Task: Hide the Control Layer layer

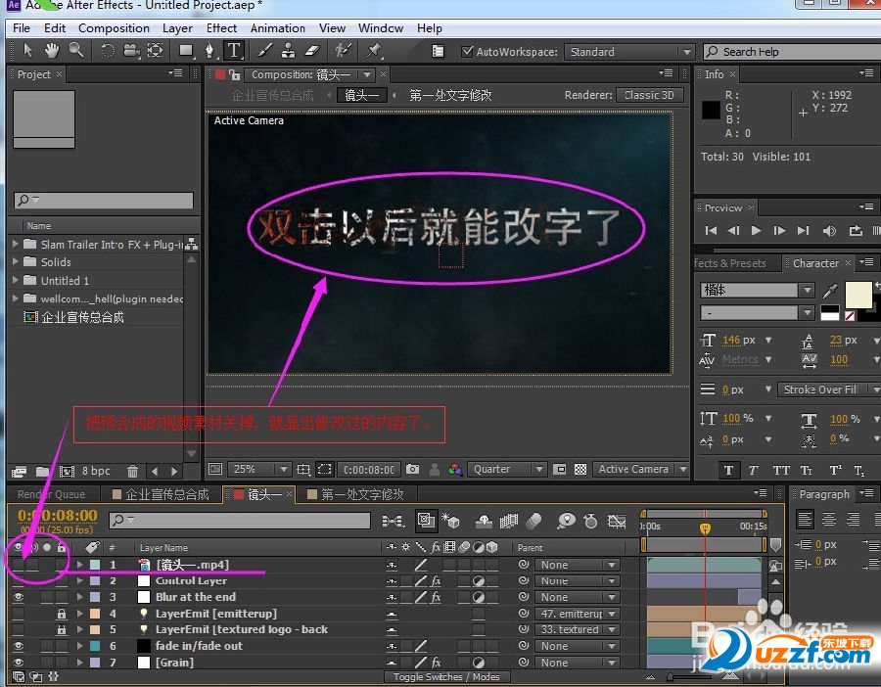Action: (x=18, y=580)
